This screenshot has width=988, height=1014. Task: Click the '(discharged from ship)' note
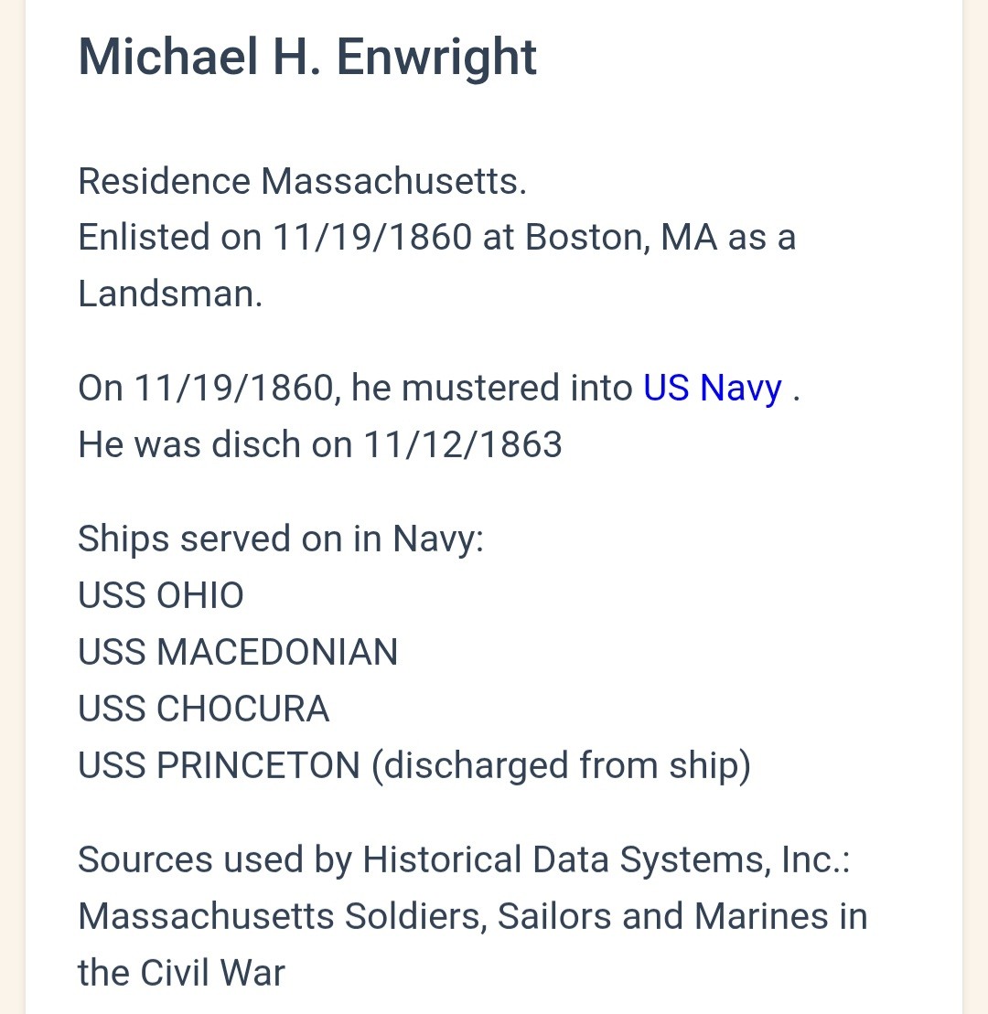[561, 766]
